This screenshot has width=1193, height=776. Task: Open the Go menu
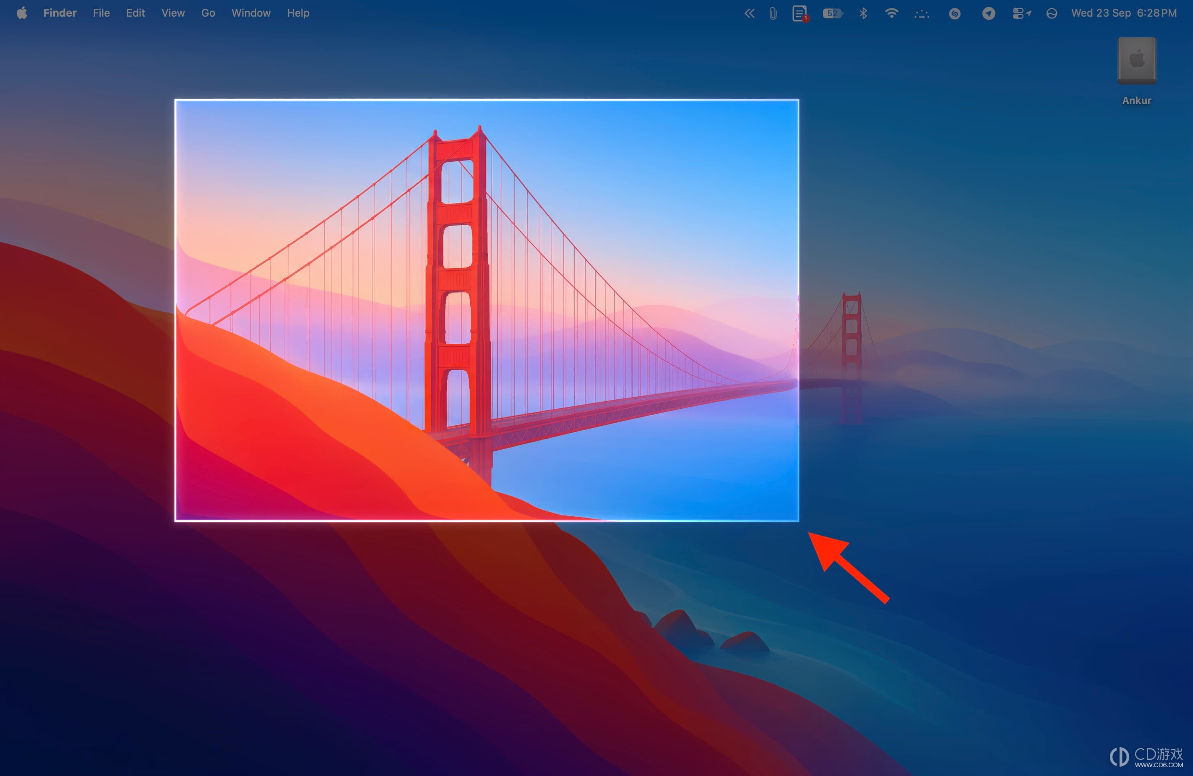[x=208, y=13]
